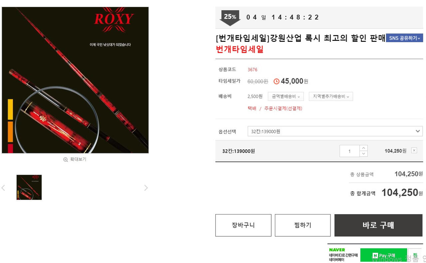
Task: Click the 바로 구매 button
Action: pyautogui.click(x=378, y=225)
